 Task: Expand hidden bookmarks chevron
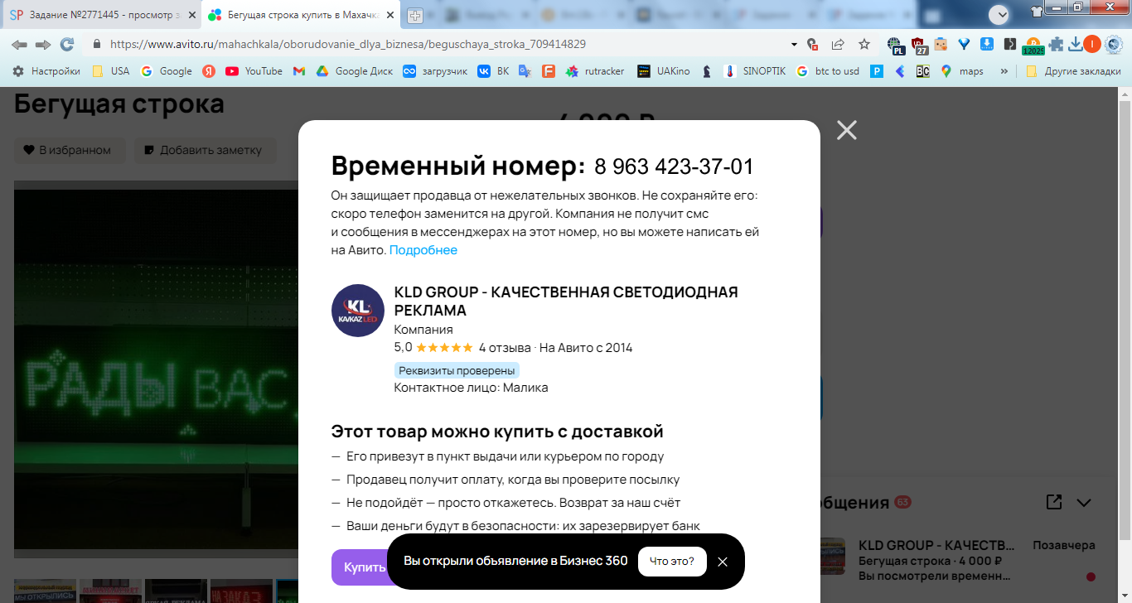1004,71
